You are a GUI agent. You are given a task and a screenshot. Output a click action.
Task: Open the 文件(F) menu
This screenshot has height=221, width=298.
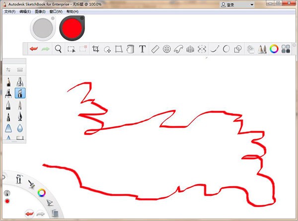[9, 11]
